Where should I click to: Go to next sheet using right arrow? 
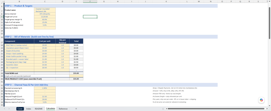[9, 109]
